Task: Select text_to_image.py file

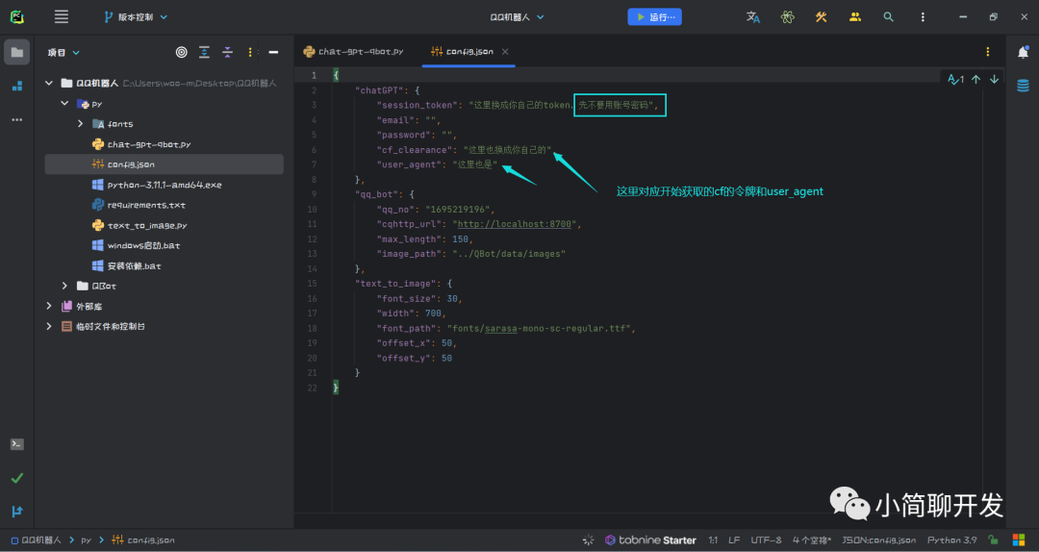Action: click(145, 225)
